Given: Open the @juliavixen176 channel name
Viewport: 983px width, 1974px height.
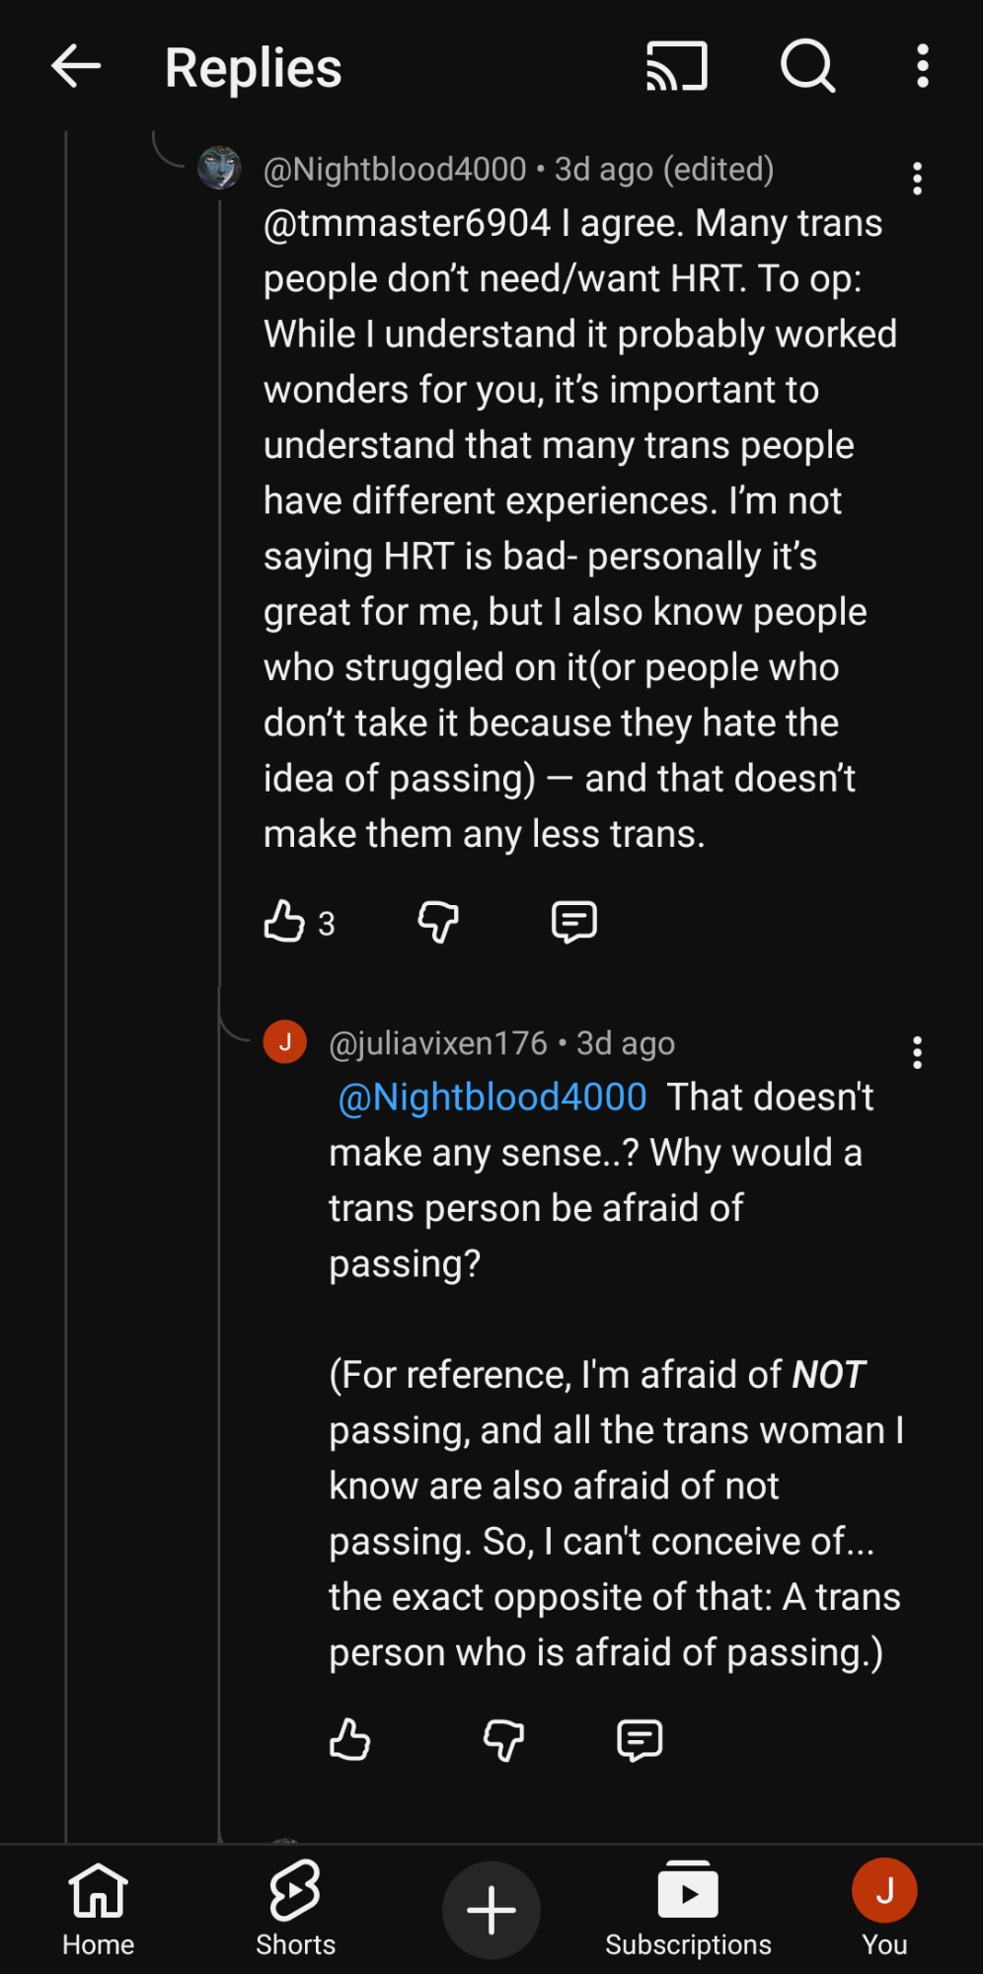Looking at the screenshot, I should click(437, 1043).
